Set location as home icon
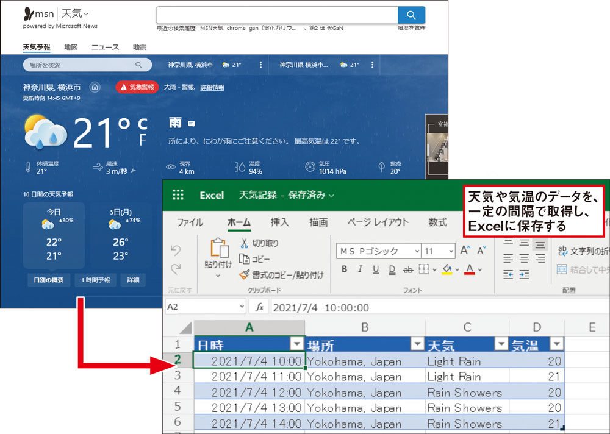The width and height of the screenshot is (610, 434). click(95, 87)
